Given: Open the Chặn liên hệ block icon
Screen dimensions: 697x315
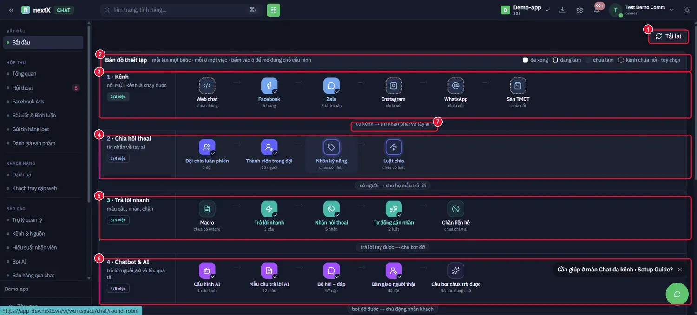Looking at the screenshot, I should click(x=456, y=209).
